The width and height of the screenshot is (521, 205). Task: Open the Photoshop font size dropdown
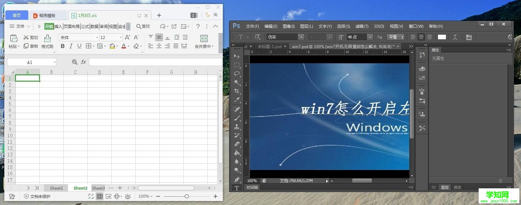click(370, 37)
